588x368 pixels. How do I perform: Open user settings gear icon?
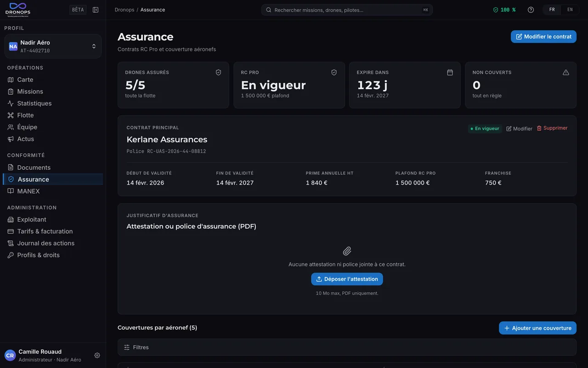click(x=97, y=355)
